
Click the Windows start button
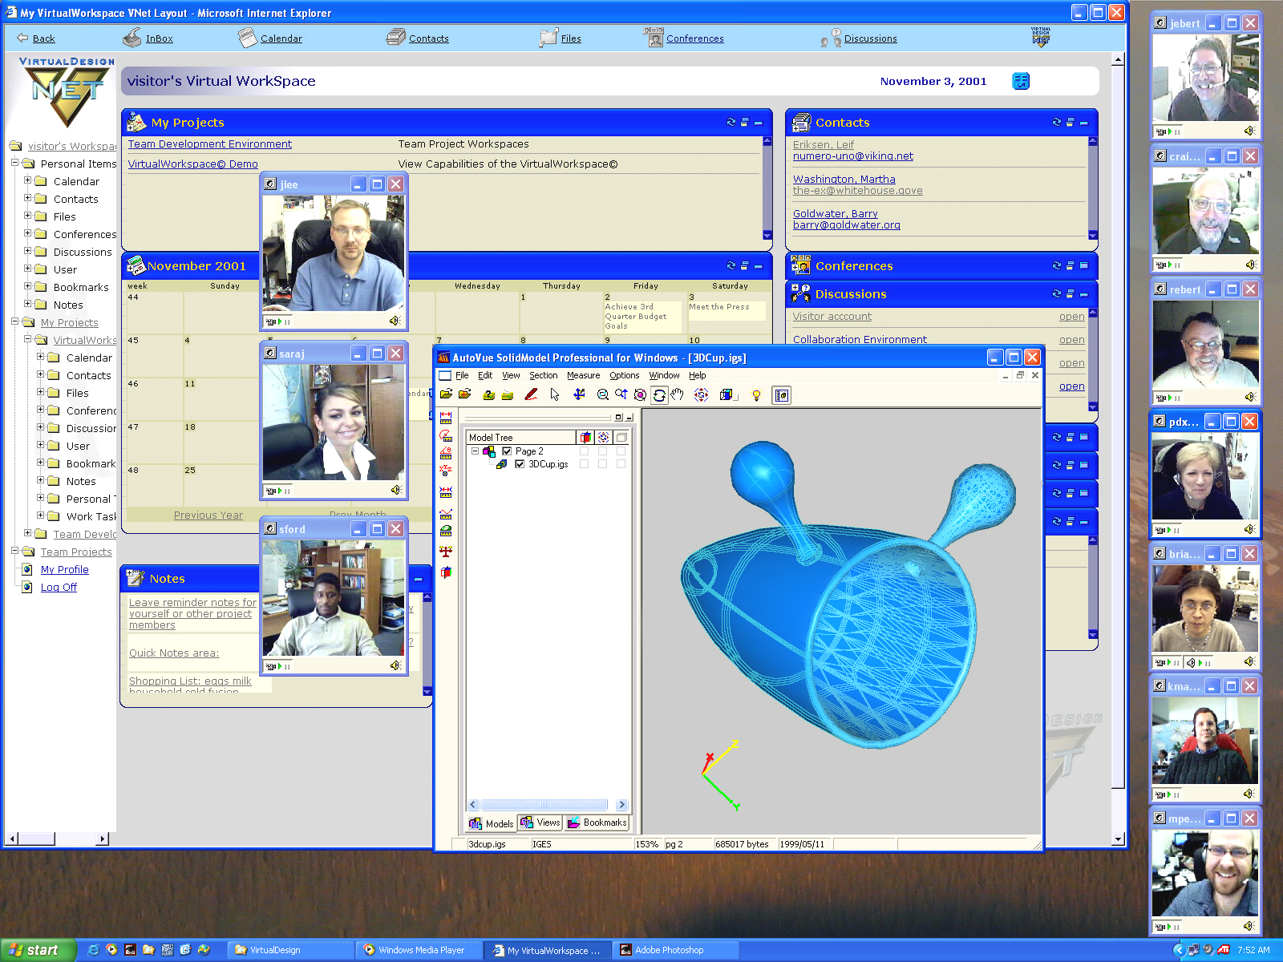pos(37,950)
